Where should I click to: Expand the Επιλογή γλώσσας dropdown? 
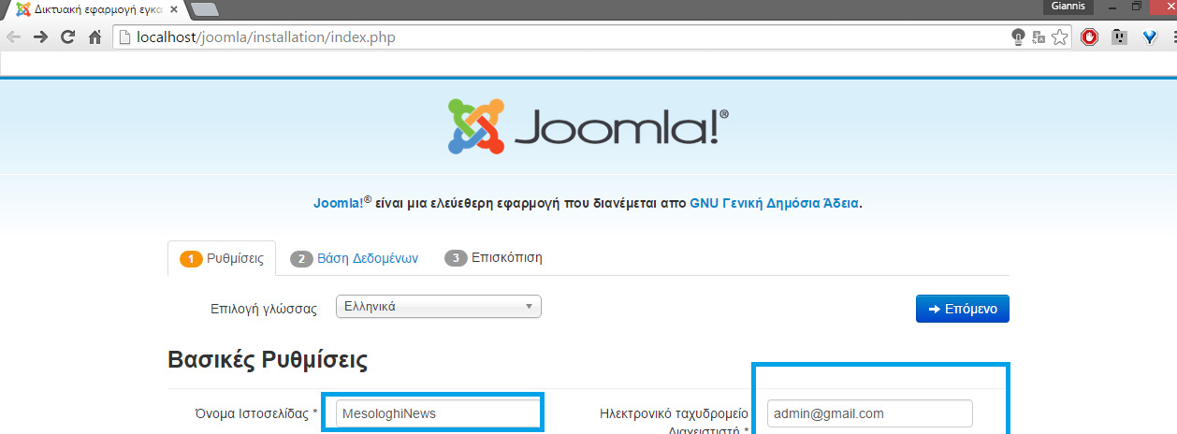(438, 306)
